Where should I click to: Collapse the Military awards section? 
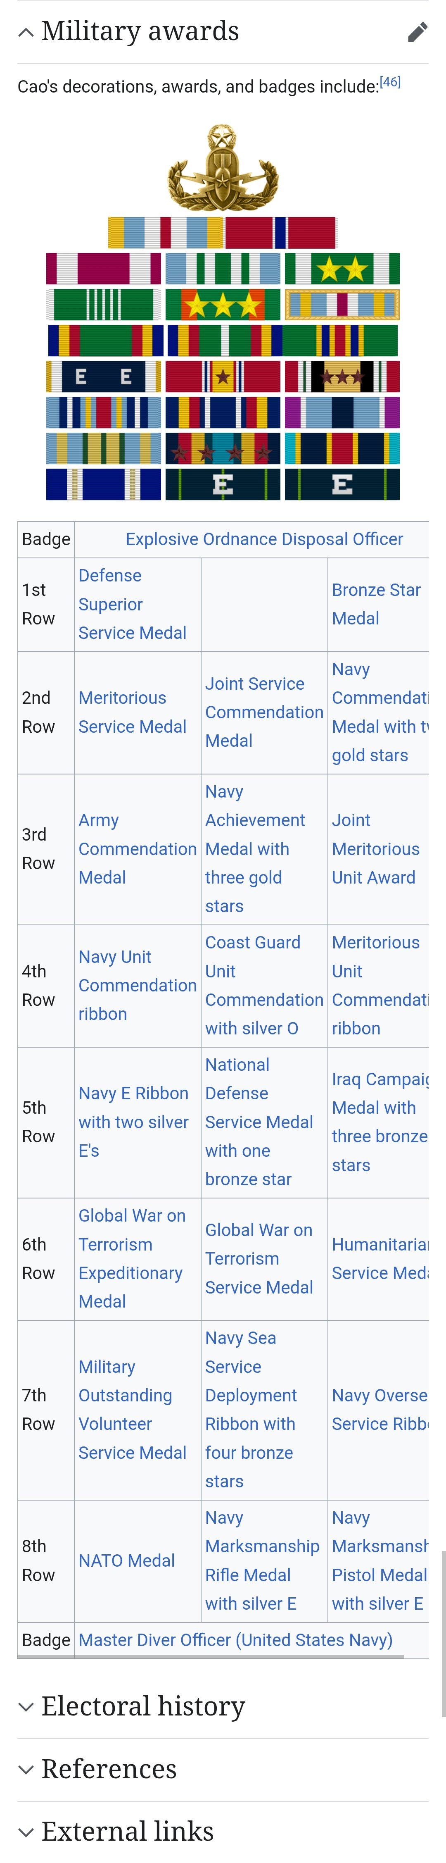pos(26,33)
